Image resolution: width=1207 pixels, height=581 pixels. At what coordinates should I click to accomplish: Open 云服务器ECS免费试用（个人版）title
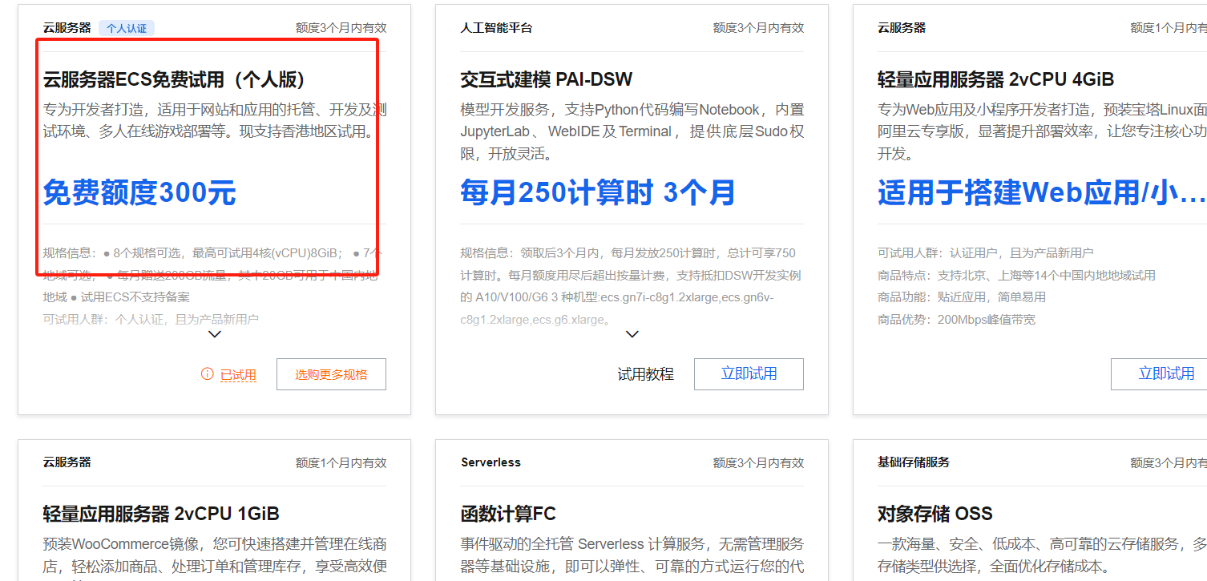175,79
